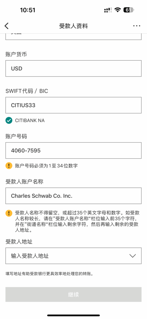
Task: Tap the partially hidden country field at top
Action: pyautogui.click(x=73, y=37)
